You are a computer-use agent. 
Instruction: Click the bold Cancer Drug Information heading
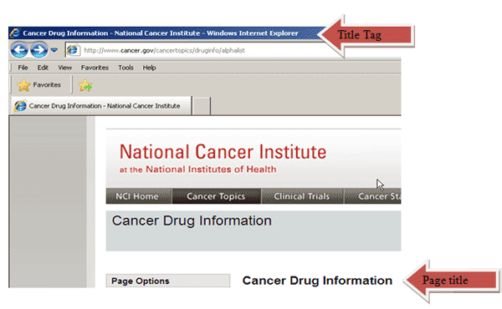tap(317, 281)
